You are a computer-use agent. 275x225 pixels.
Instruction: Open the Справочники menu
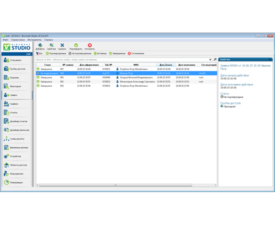[18, 40]
